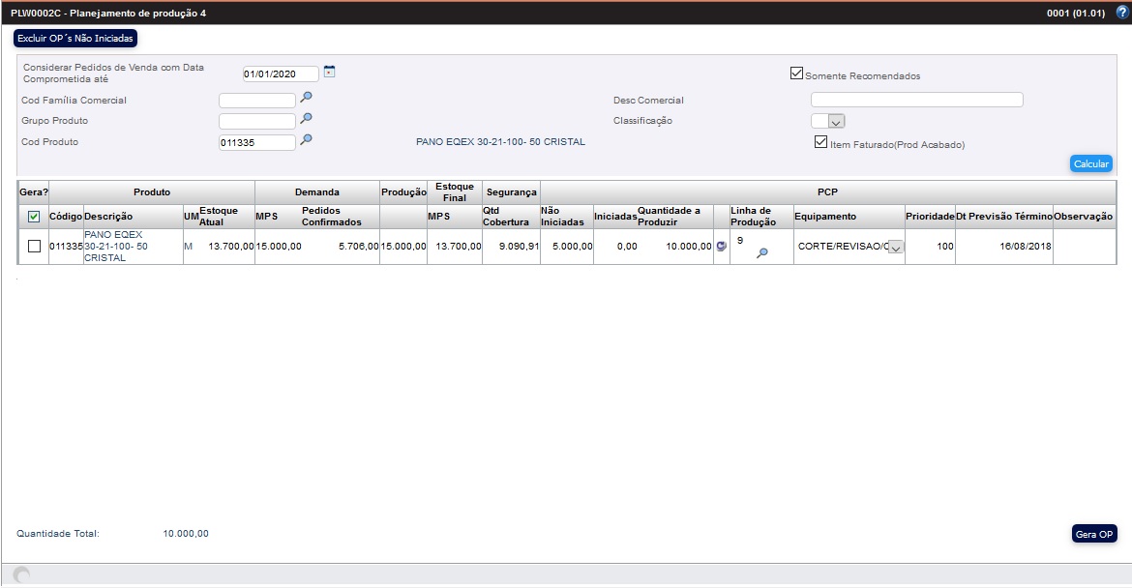
Task: Click the UM link 'M' in row
Action: coord(189,247)
